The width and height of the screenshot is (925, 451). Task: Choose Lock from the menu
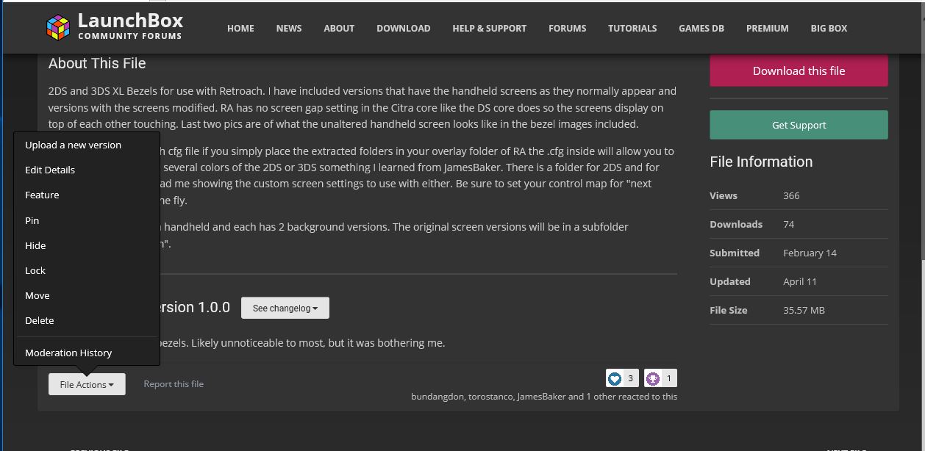[x=35, y=270]
